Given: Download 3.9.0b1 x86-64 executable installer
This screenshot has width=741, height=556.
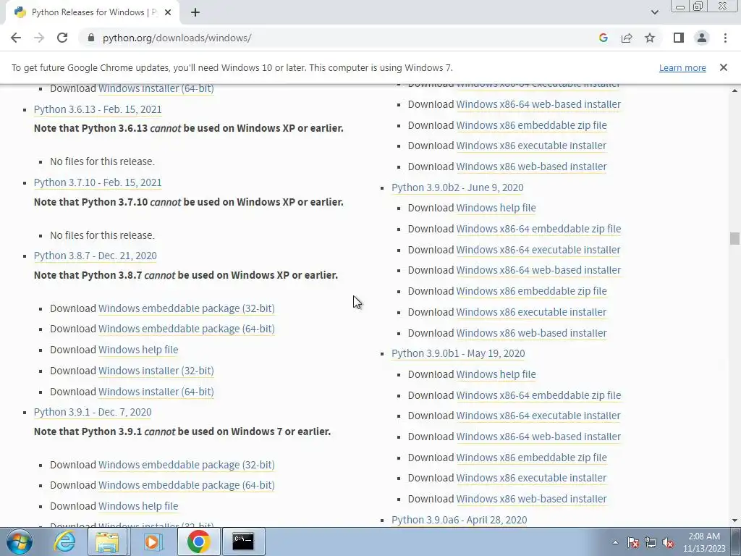Looking at the screenshot, I should coord(538,416).
